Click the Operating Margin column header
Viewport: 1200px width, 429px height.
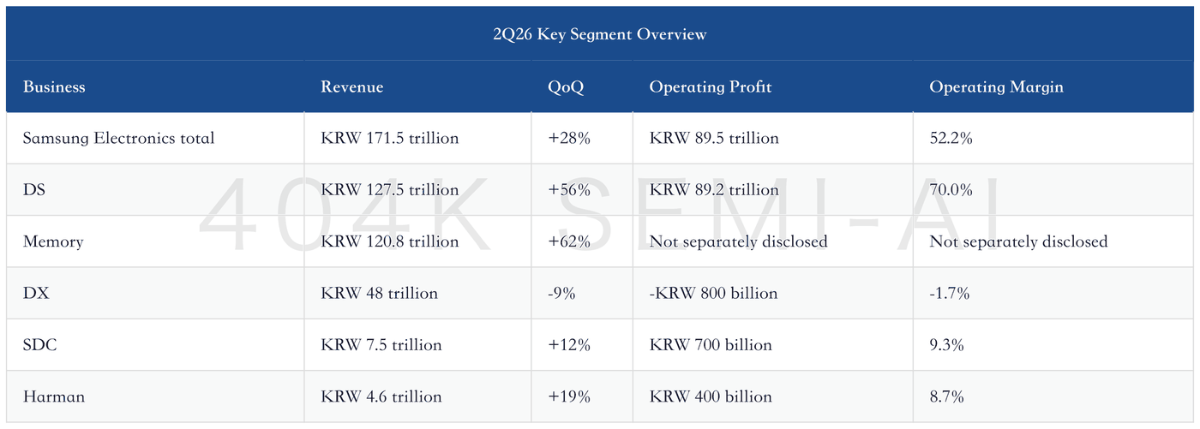click(996, 87)
